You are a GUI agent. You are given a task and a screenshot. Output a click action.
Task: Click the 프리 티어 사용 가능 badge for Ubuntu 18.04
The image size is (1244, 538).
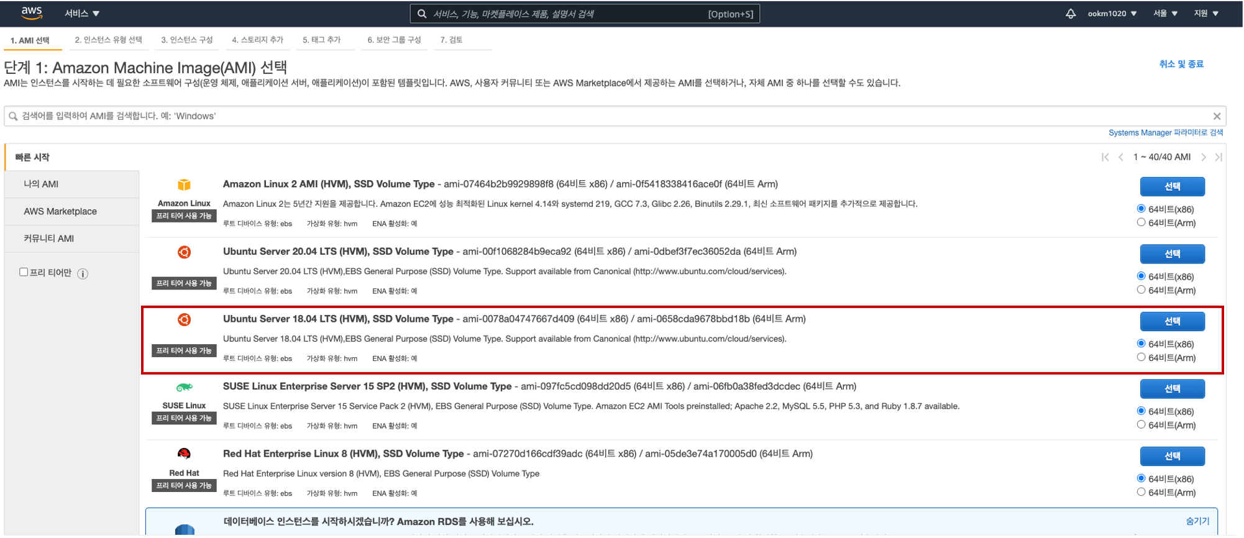pos(184,351)
